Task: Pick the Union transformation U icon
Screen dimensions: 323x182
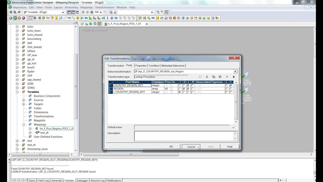Action: pyautogui.click(x=157, y=18)
